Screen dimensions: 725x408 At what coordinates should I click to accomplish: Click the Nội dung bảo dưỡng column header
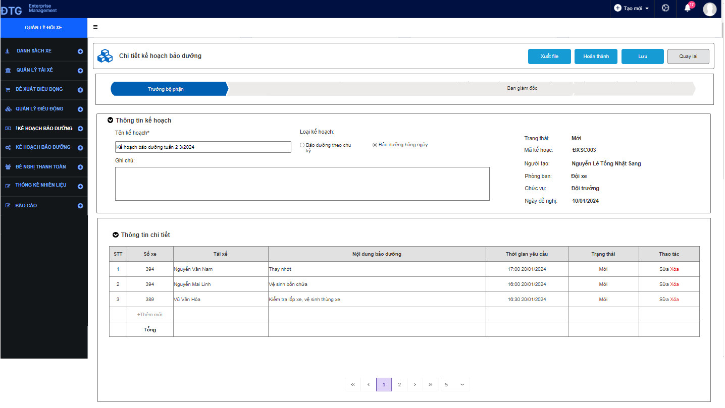pyautogui.click(x=377, y=254)
